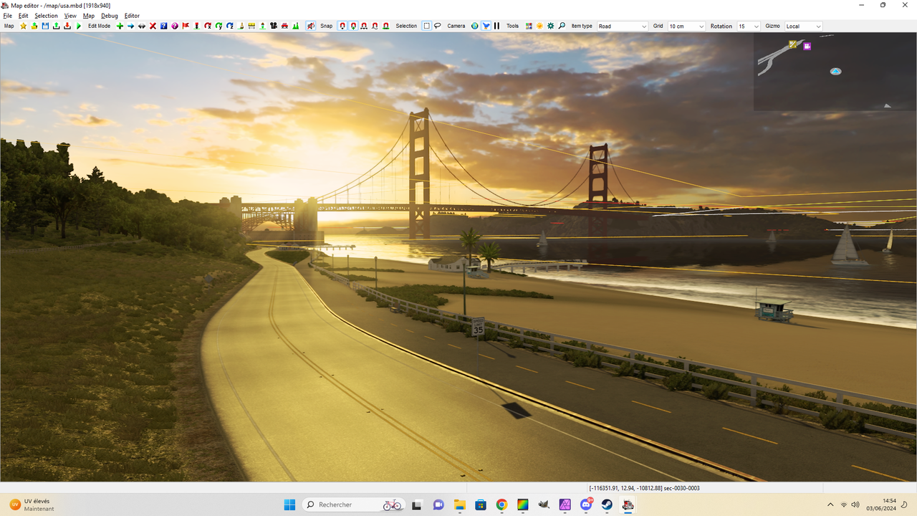Viewport: 917px width, 516px height.
Task: Open the Item type Road dropdown
Action: (623, 27)
